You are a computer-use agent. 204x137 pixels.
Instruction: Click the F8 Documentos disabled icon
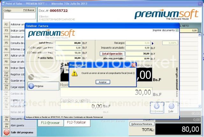(x=31, y=77)
